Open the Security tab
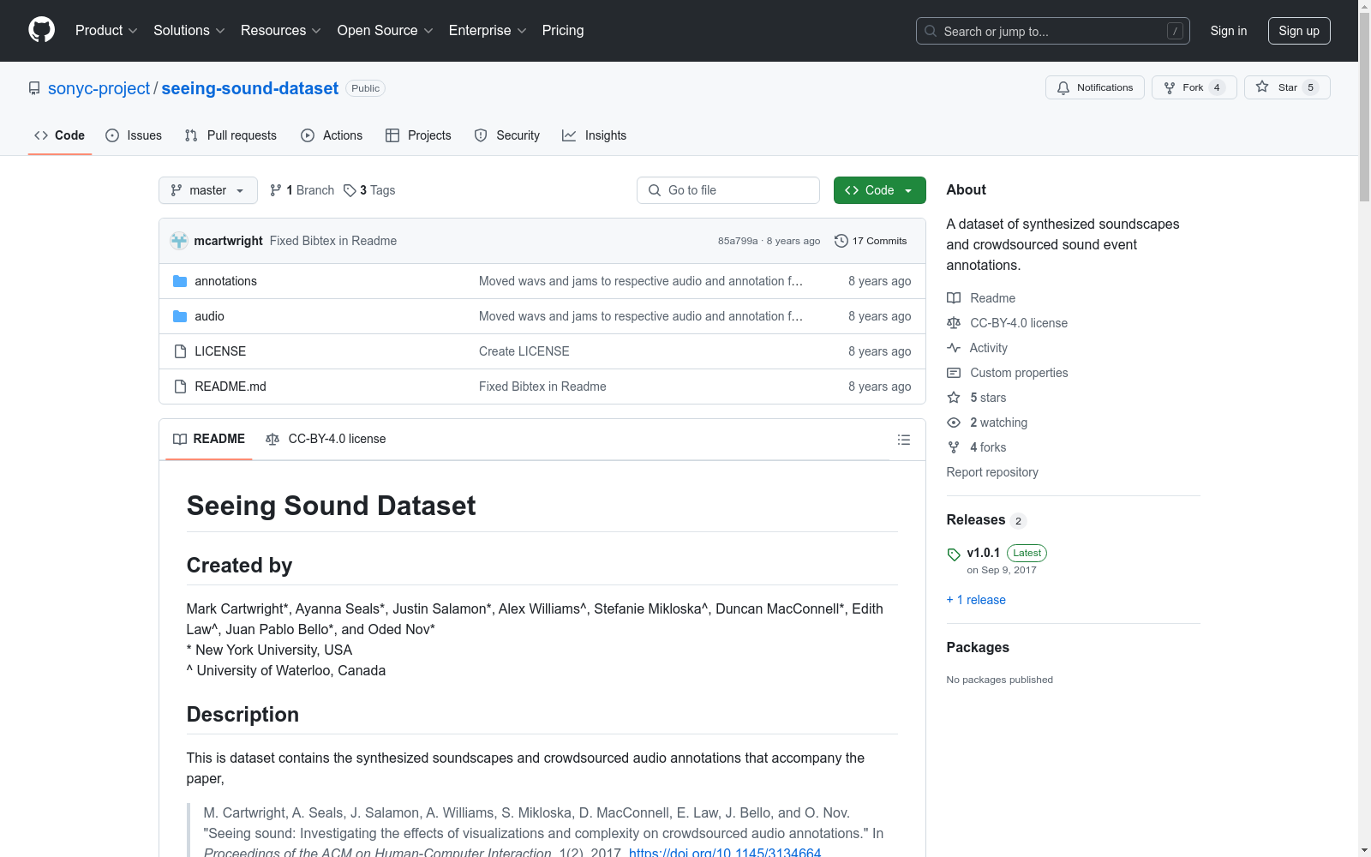 507,135
